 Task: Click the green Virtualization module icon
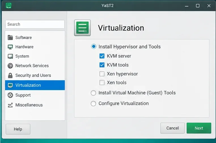click(x=82, y=28)
